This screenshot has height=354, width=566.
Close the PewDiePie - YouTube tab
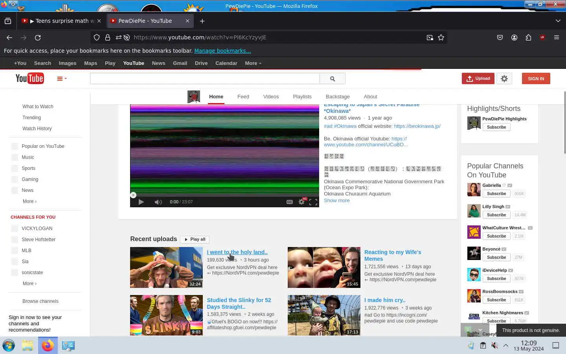coord(187,21)
